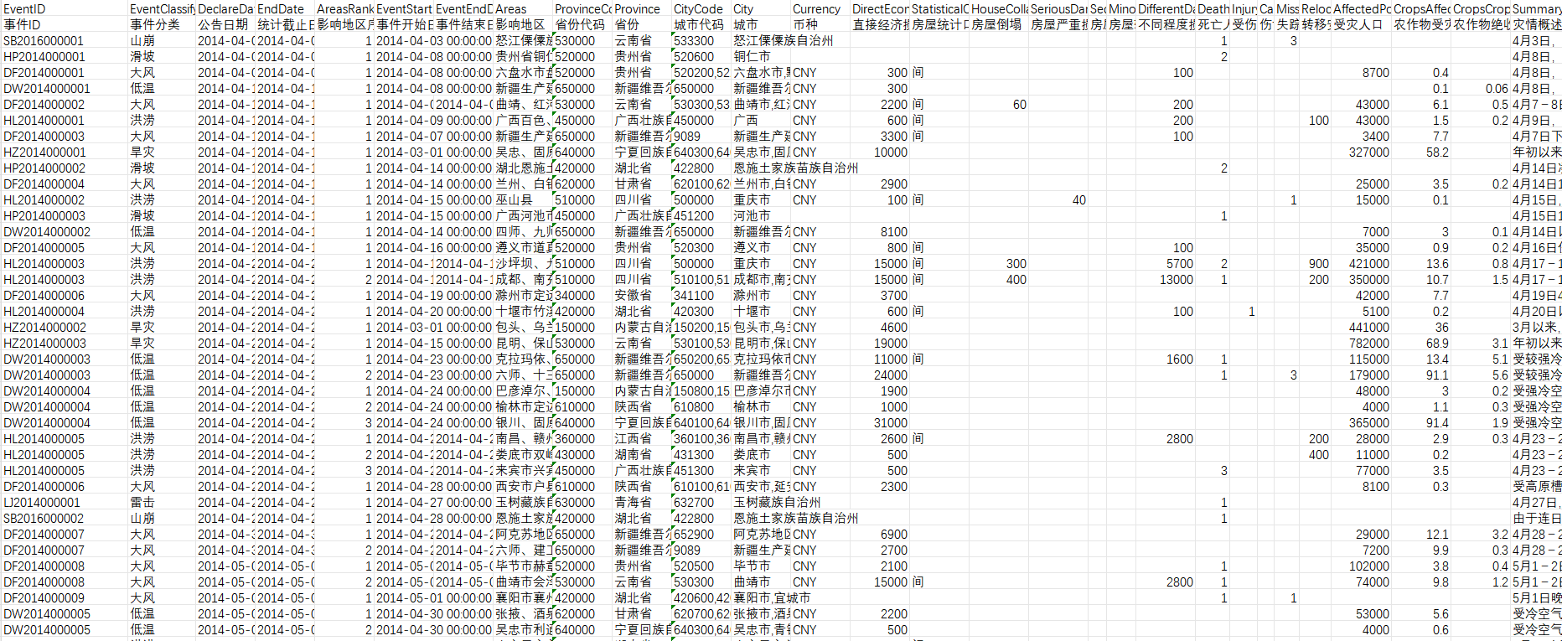1562x641 pixels.
Task: Click the Currency column header cell
Action: (815, 8)
